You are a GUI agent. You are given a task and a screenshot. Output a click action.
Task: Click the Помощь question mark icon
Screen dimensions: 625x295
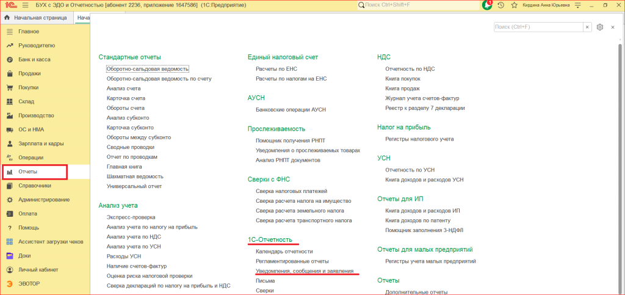point(10,228)
